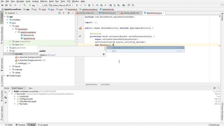Expand the com (androidTest) package
This screenshot has width=224, height=126.
[x=10, y=41]
